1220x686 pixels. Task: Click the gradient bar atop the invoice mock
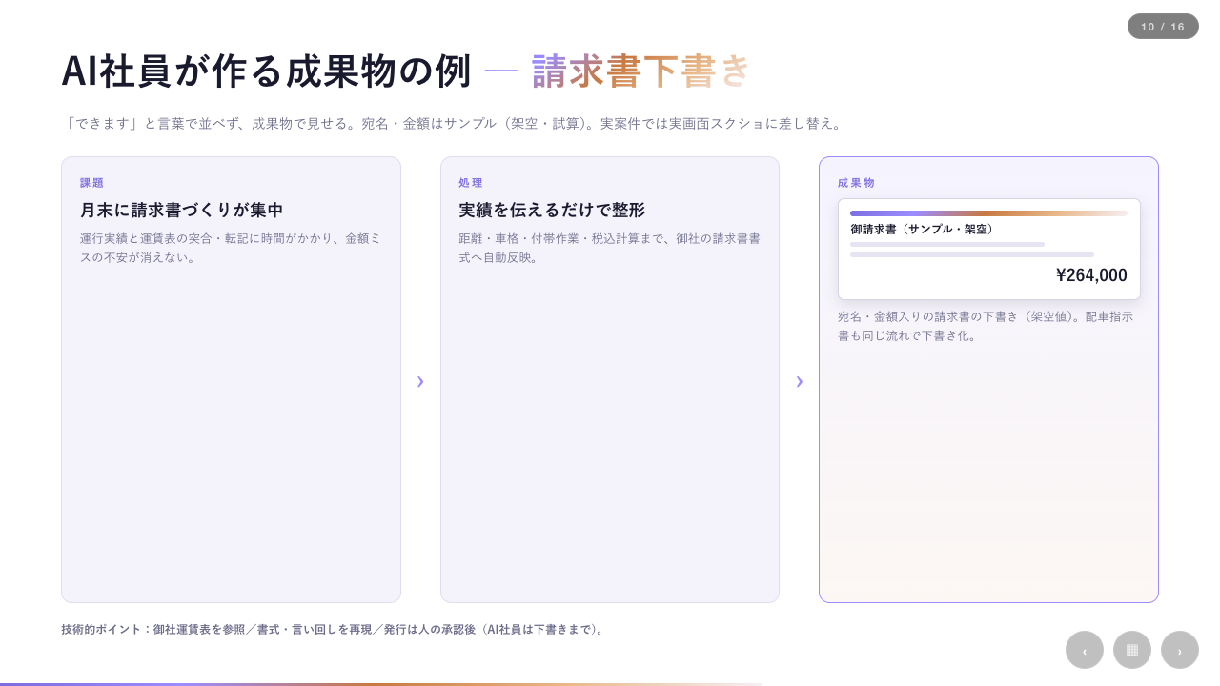coord(988,213)
